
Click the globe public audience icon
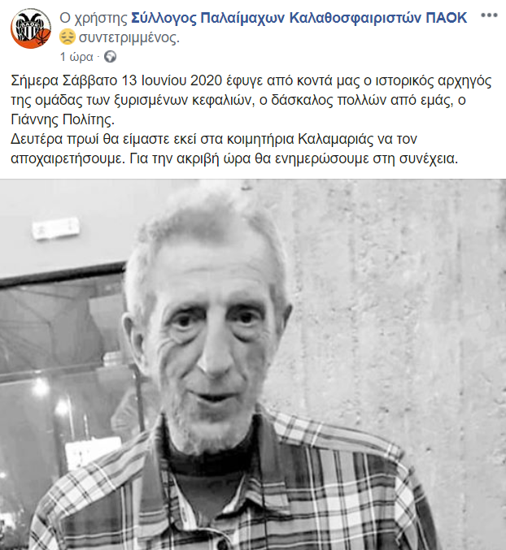click(x=111, y=57)
